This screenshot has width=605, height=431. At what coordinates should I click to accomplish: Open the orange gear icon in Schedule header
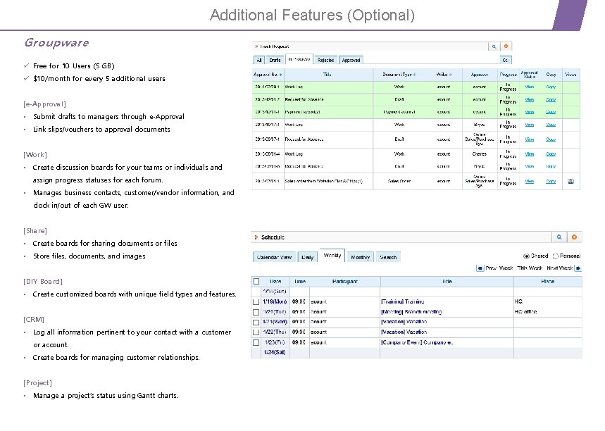coord(574,237)
